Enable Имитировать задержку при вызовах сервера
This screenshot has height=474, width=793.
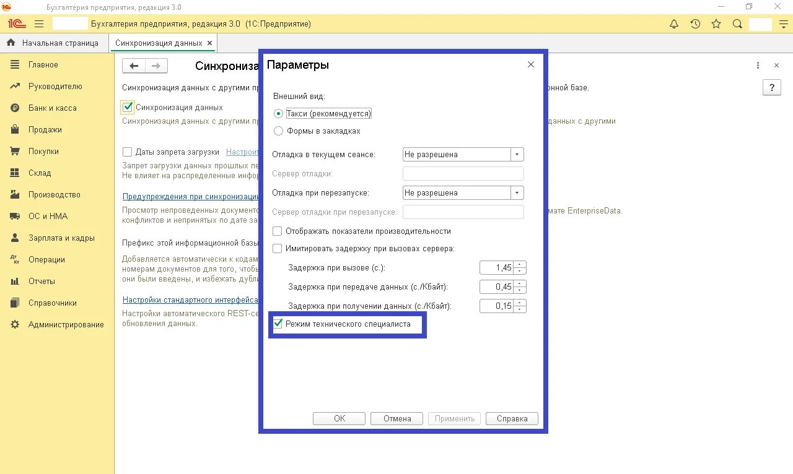click(x=278, y=249)
